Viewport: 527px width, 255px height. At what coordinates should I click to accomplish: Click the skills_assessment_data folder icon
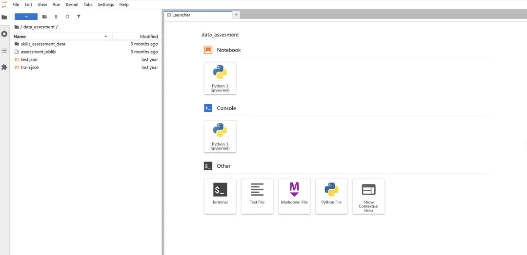click(x=17, y=44)
